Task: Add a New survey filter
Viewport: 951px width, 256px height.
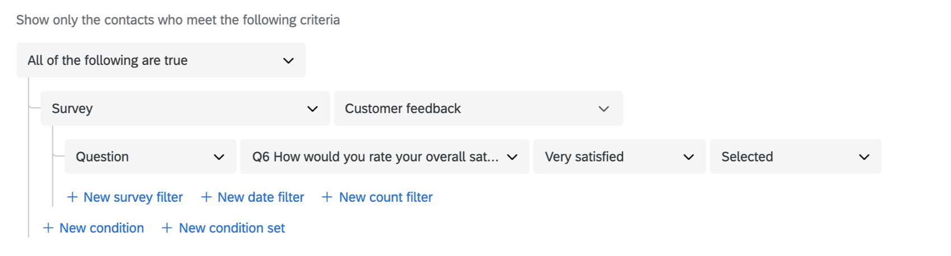Action: coord(133,197)
